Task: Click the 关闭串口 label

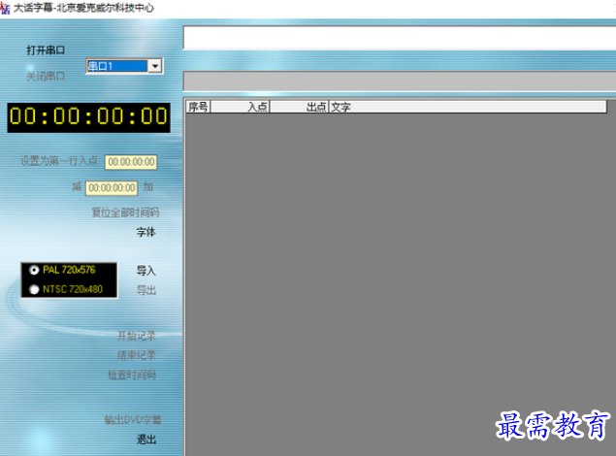Action: pyautogui.click(x=46, y=77)
